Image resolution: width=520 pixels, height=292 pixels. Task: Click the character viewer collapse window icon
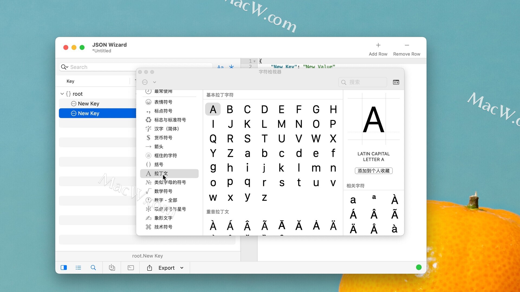[396, 82]
